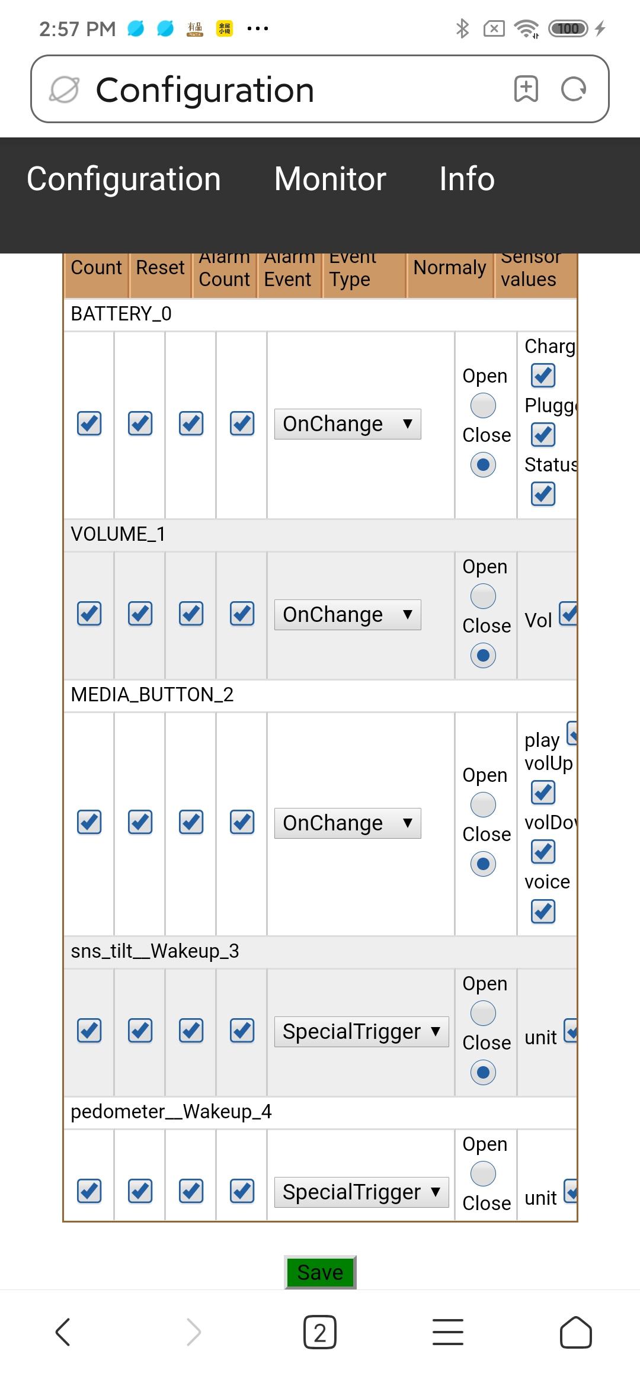640x1386 pixels.
Task: Tap the browser back arrow
Action: point(63,1332)
